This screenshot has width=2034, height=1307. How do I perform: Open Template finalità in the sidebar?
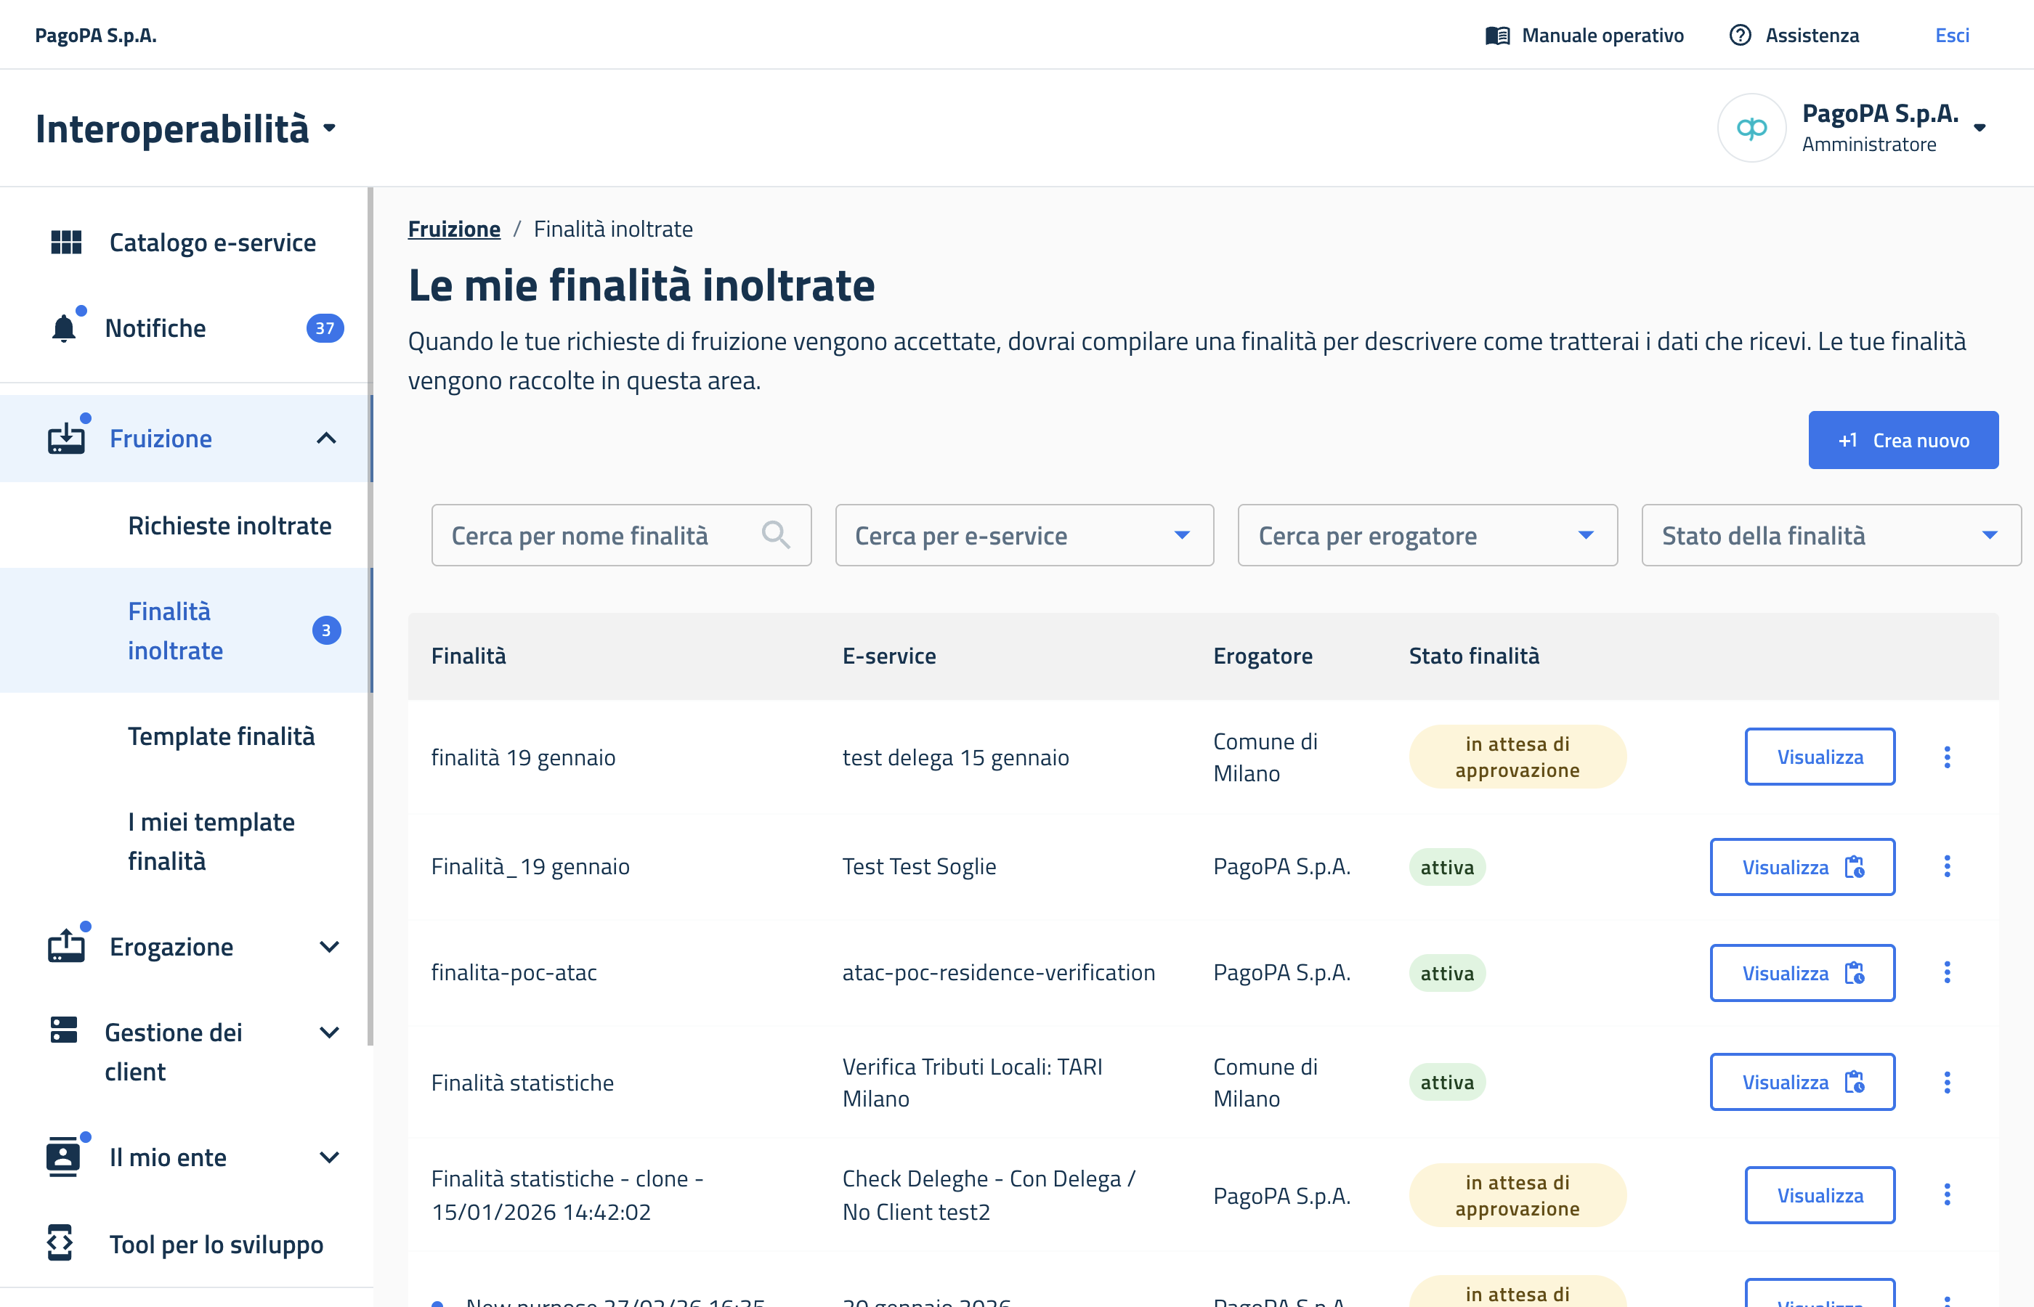(x=221, y=737)
